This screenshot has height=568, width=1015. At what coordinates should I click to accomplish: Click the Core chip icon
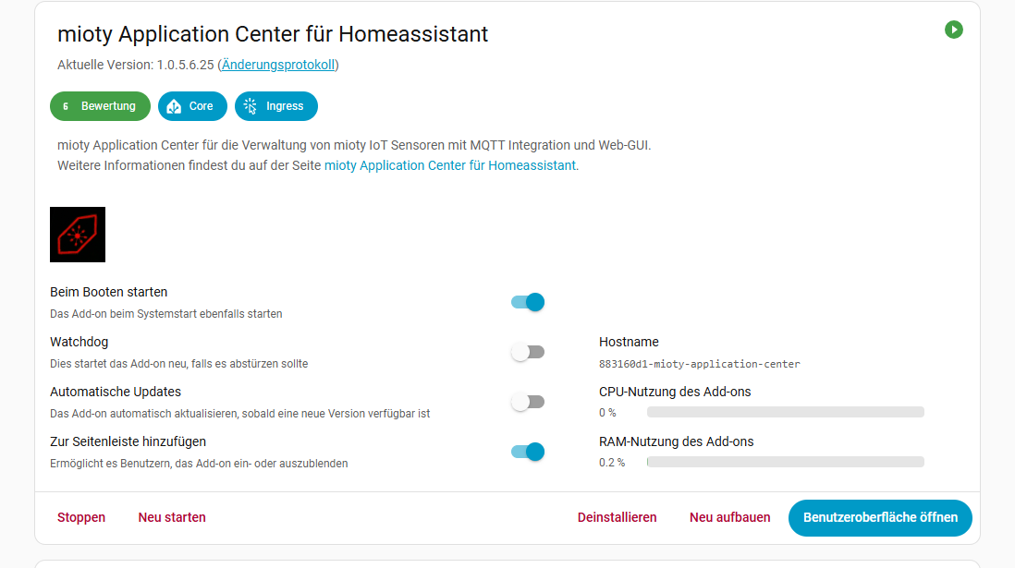coord(174,106)
